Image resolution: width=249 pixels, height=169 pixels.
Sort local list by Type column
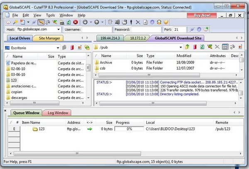[x=71, y=56]
